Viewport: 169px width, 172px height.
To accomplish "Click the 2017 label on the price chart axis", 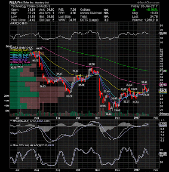I will (x=137, y=118).
